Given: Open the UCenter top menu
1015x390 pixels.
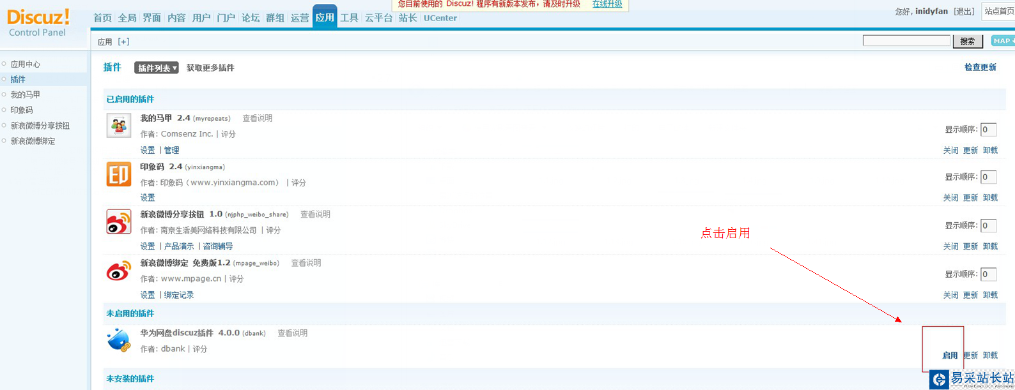Looking at the screenshot, I should pos(440,18).
